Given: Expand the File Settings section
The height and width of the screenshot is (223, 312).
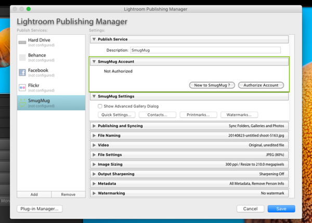Looking at the screenshot, I should point(94,155).
